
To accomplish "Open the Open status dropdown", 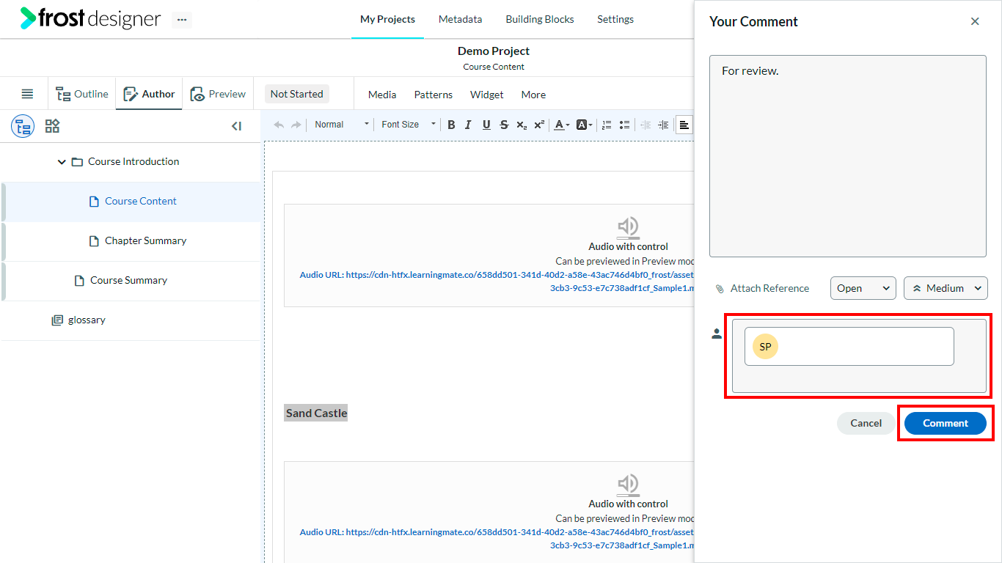I will point(863,288).
